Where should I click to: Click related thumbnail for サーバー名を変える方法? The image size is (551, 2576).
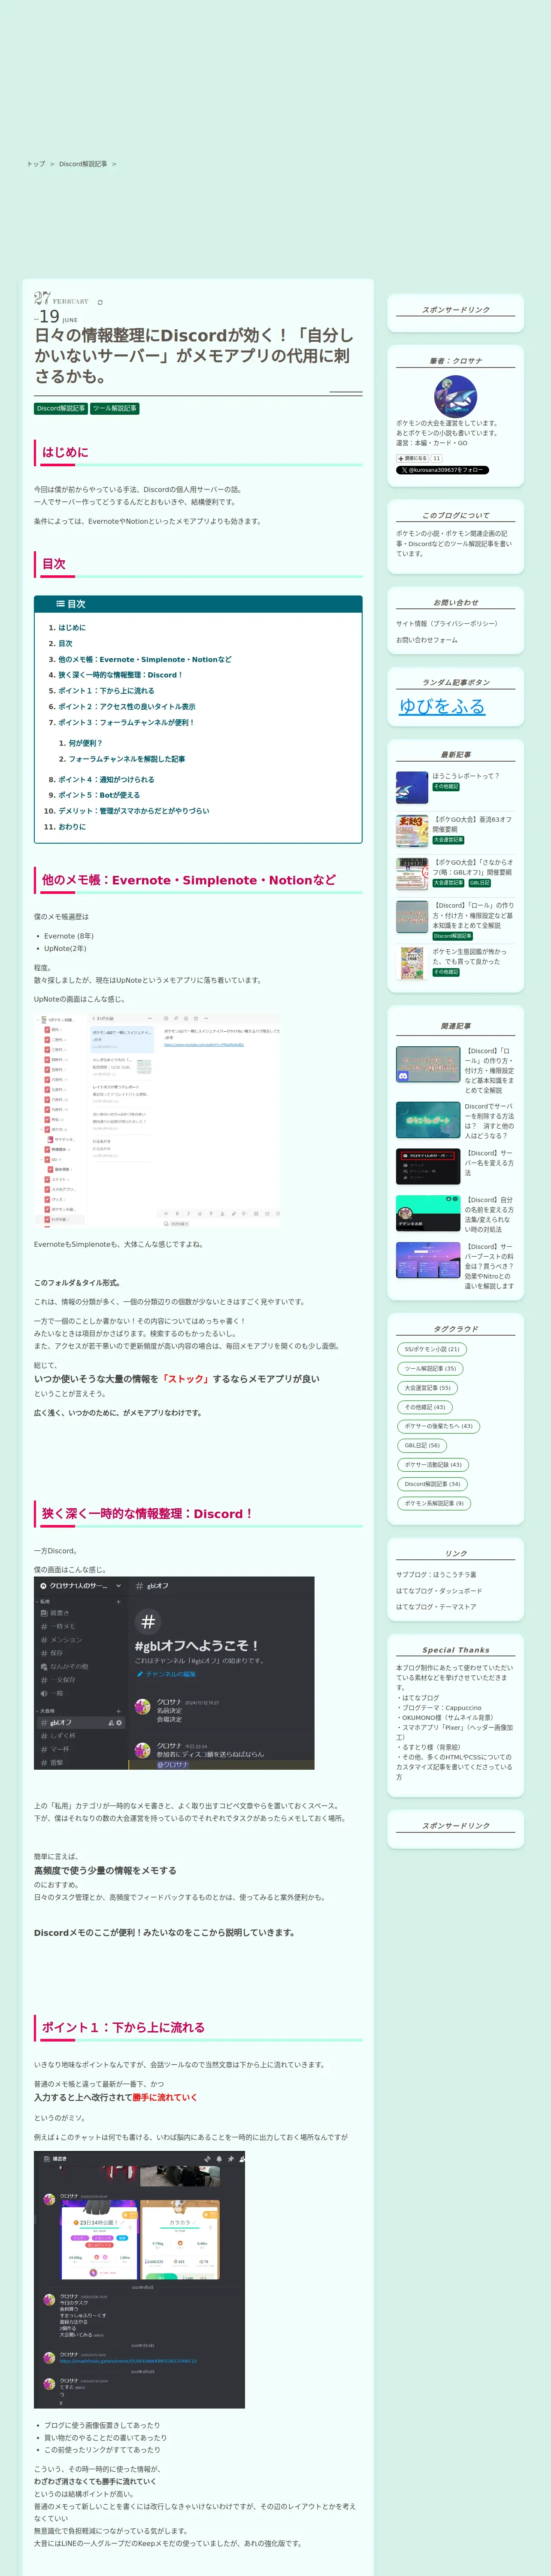click(428, 1166)
